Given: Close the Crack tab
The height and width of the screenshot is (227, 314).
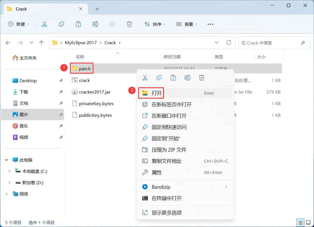Looking at the screenshot, I should (81, 9).
